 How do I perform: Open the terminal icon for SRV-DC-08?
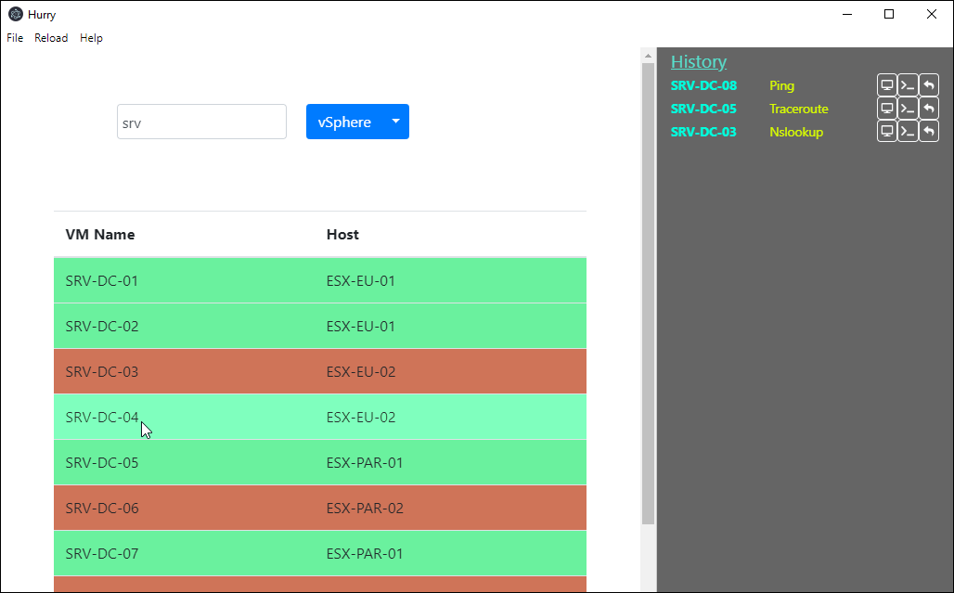click(x=908, y=85)
